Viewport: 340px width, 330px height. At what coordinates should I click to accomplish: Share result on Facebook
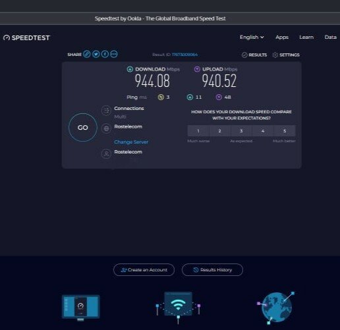tap(105, 54)
